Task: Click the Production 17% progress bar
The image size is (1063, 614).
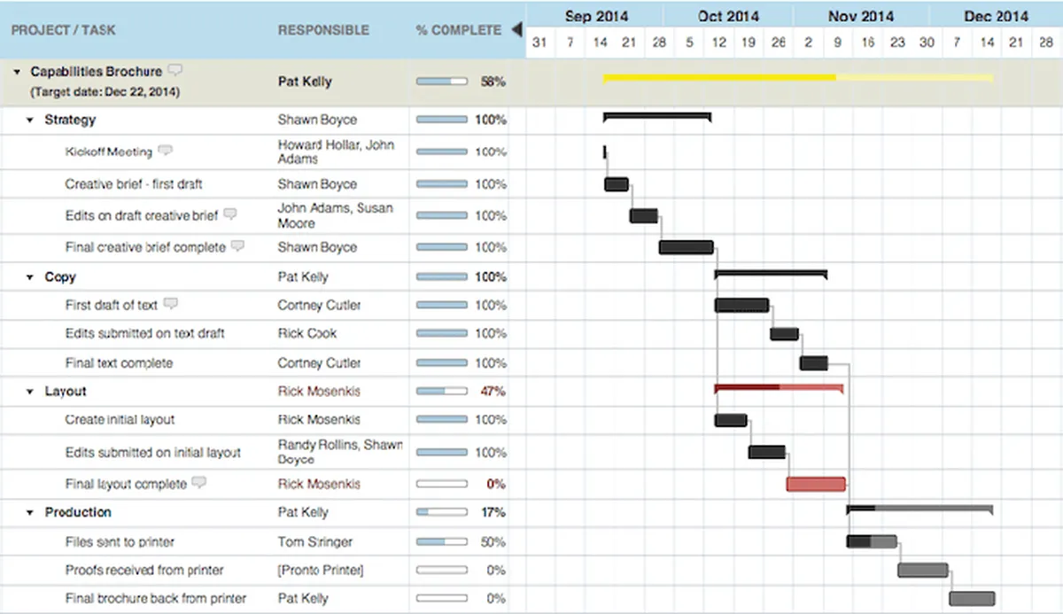Action: tap(441, 512)
